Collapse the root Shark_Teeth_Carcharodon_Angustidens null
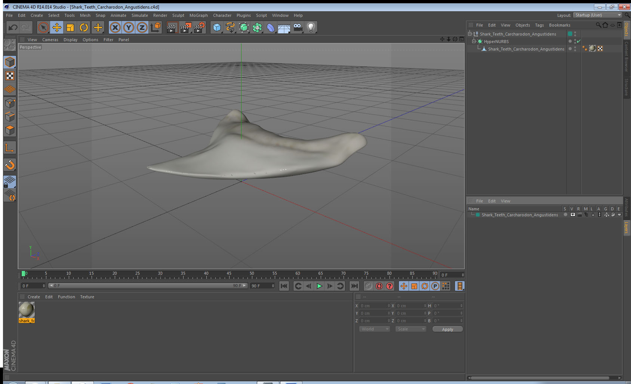This screenshot has height=384, width=631. pos(470,34)
